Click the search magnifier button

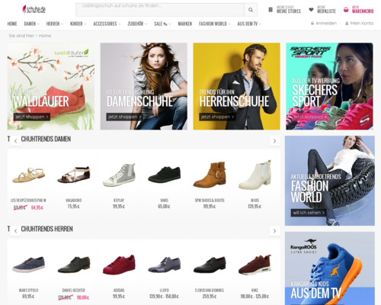click(x=251, y=10)
